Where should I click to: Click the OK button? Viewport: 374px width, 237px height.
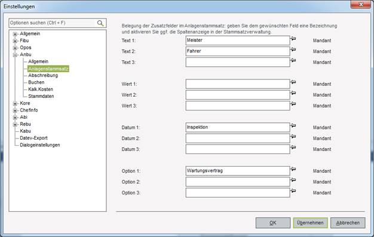pos(273,223)
